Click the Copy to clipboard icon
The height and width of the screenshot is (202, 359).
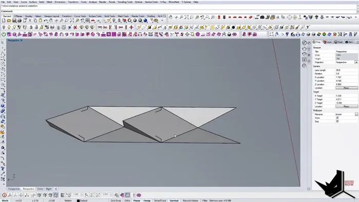35,21
